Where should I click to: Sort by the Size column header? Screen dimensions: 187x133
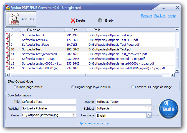click(76, 30)
